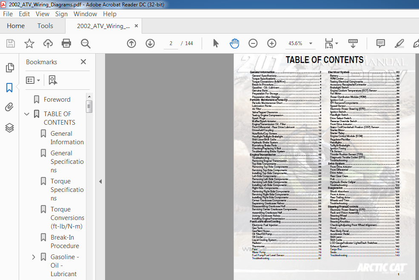Select the 2002_ATV_Wiring document tab
The width and height of the screenshot is (419, 280).
point(103,26)
